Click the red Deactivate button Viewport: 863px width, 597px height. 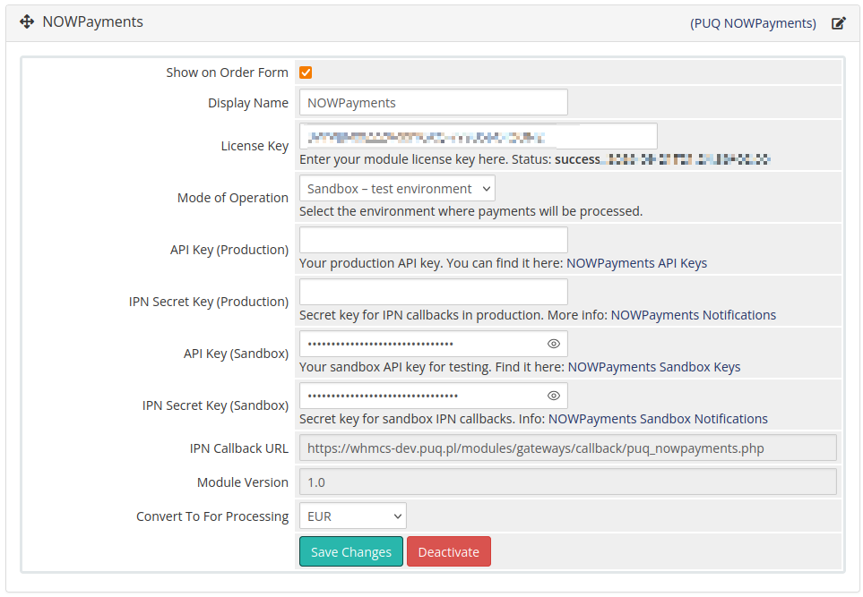coord(448,552)
